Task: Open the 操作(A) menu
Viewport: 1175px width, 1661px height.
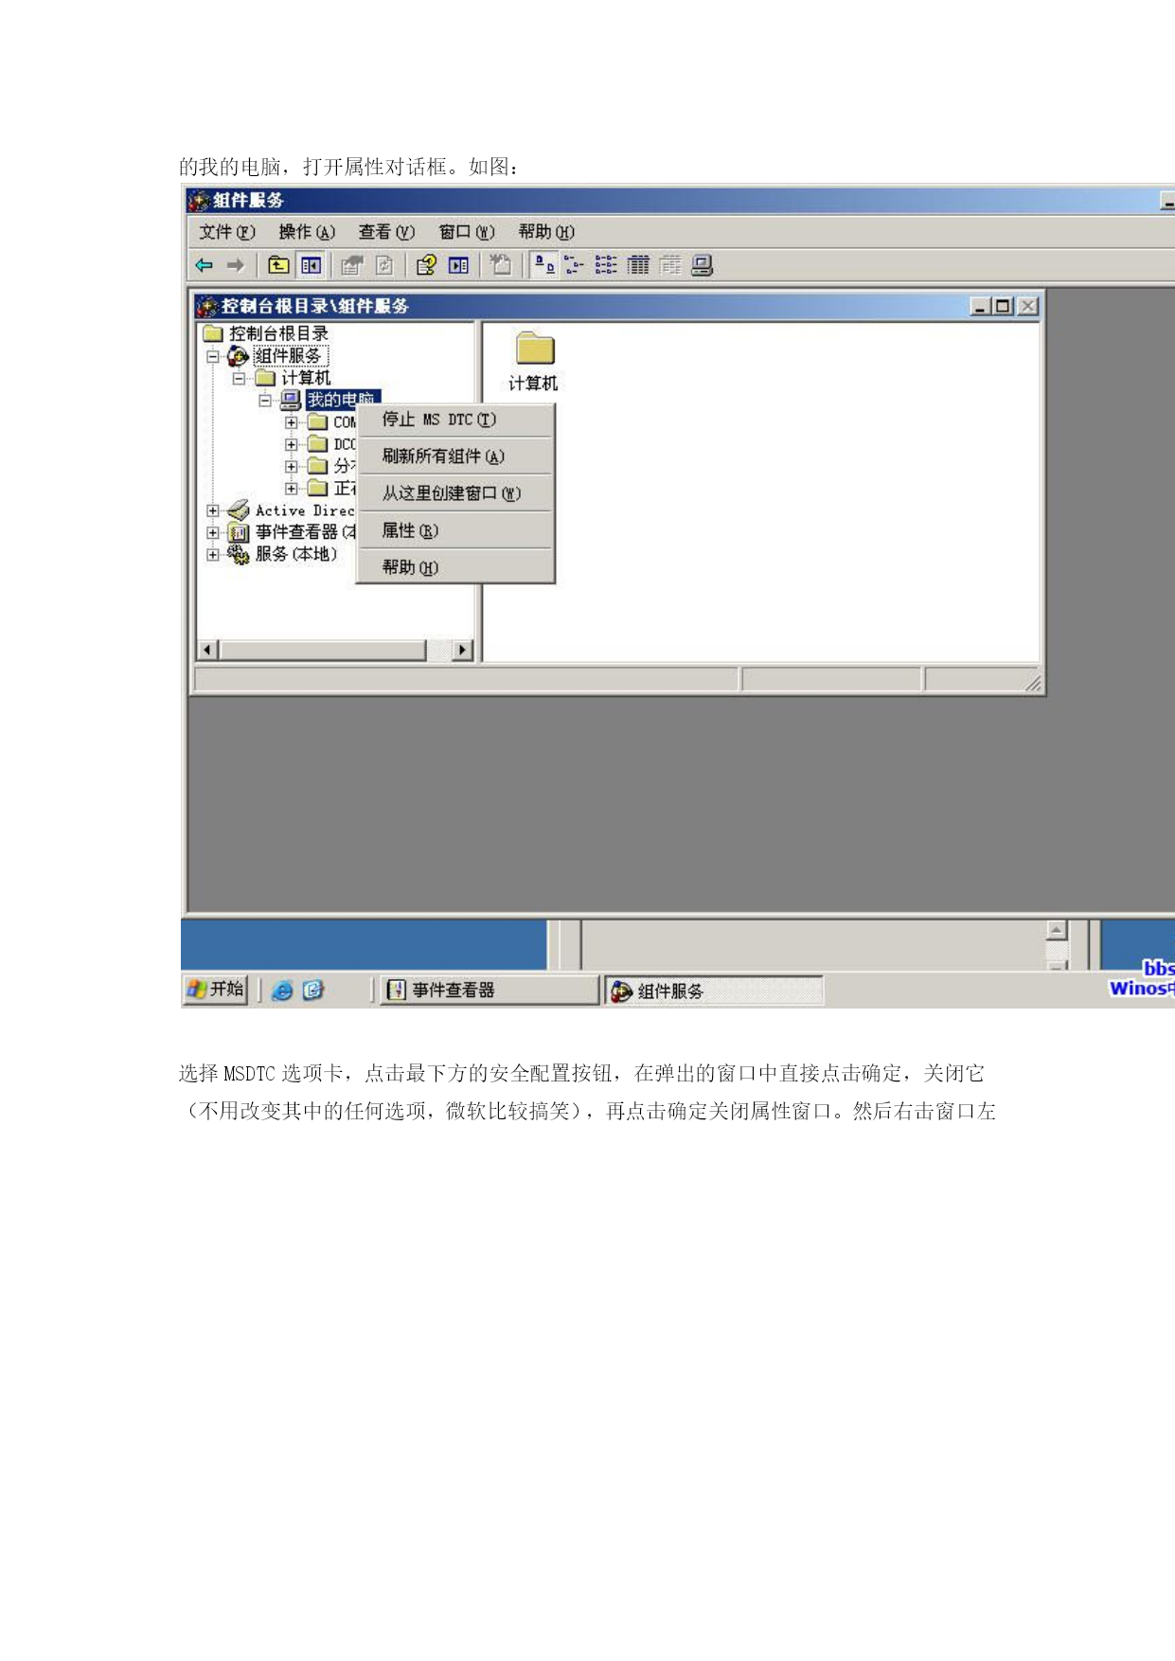Action: 307,232
